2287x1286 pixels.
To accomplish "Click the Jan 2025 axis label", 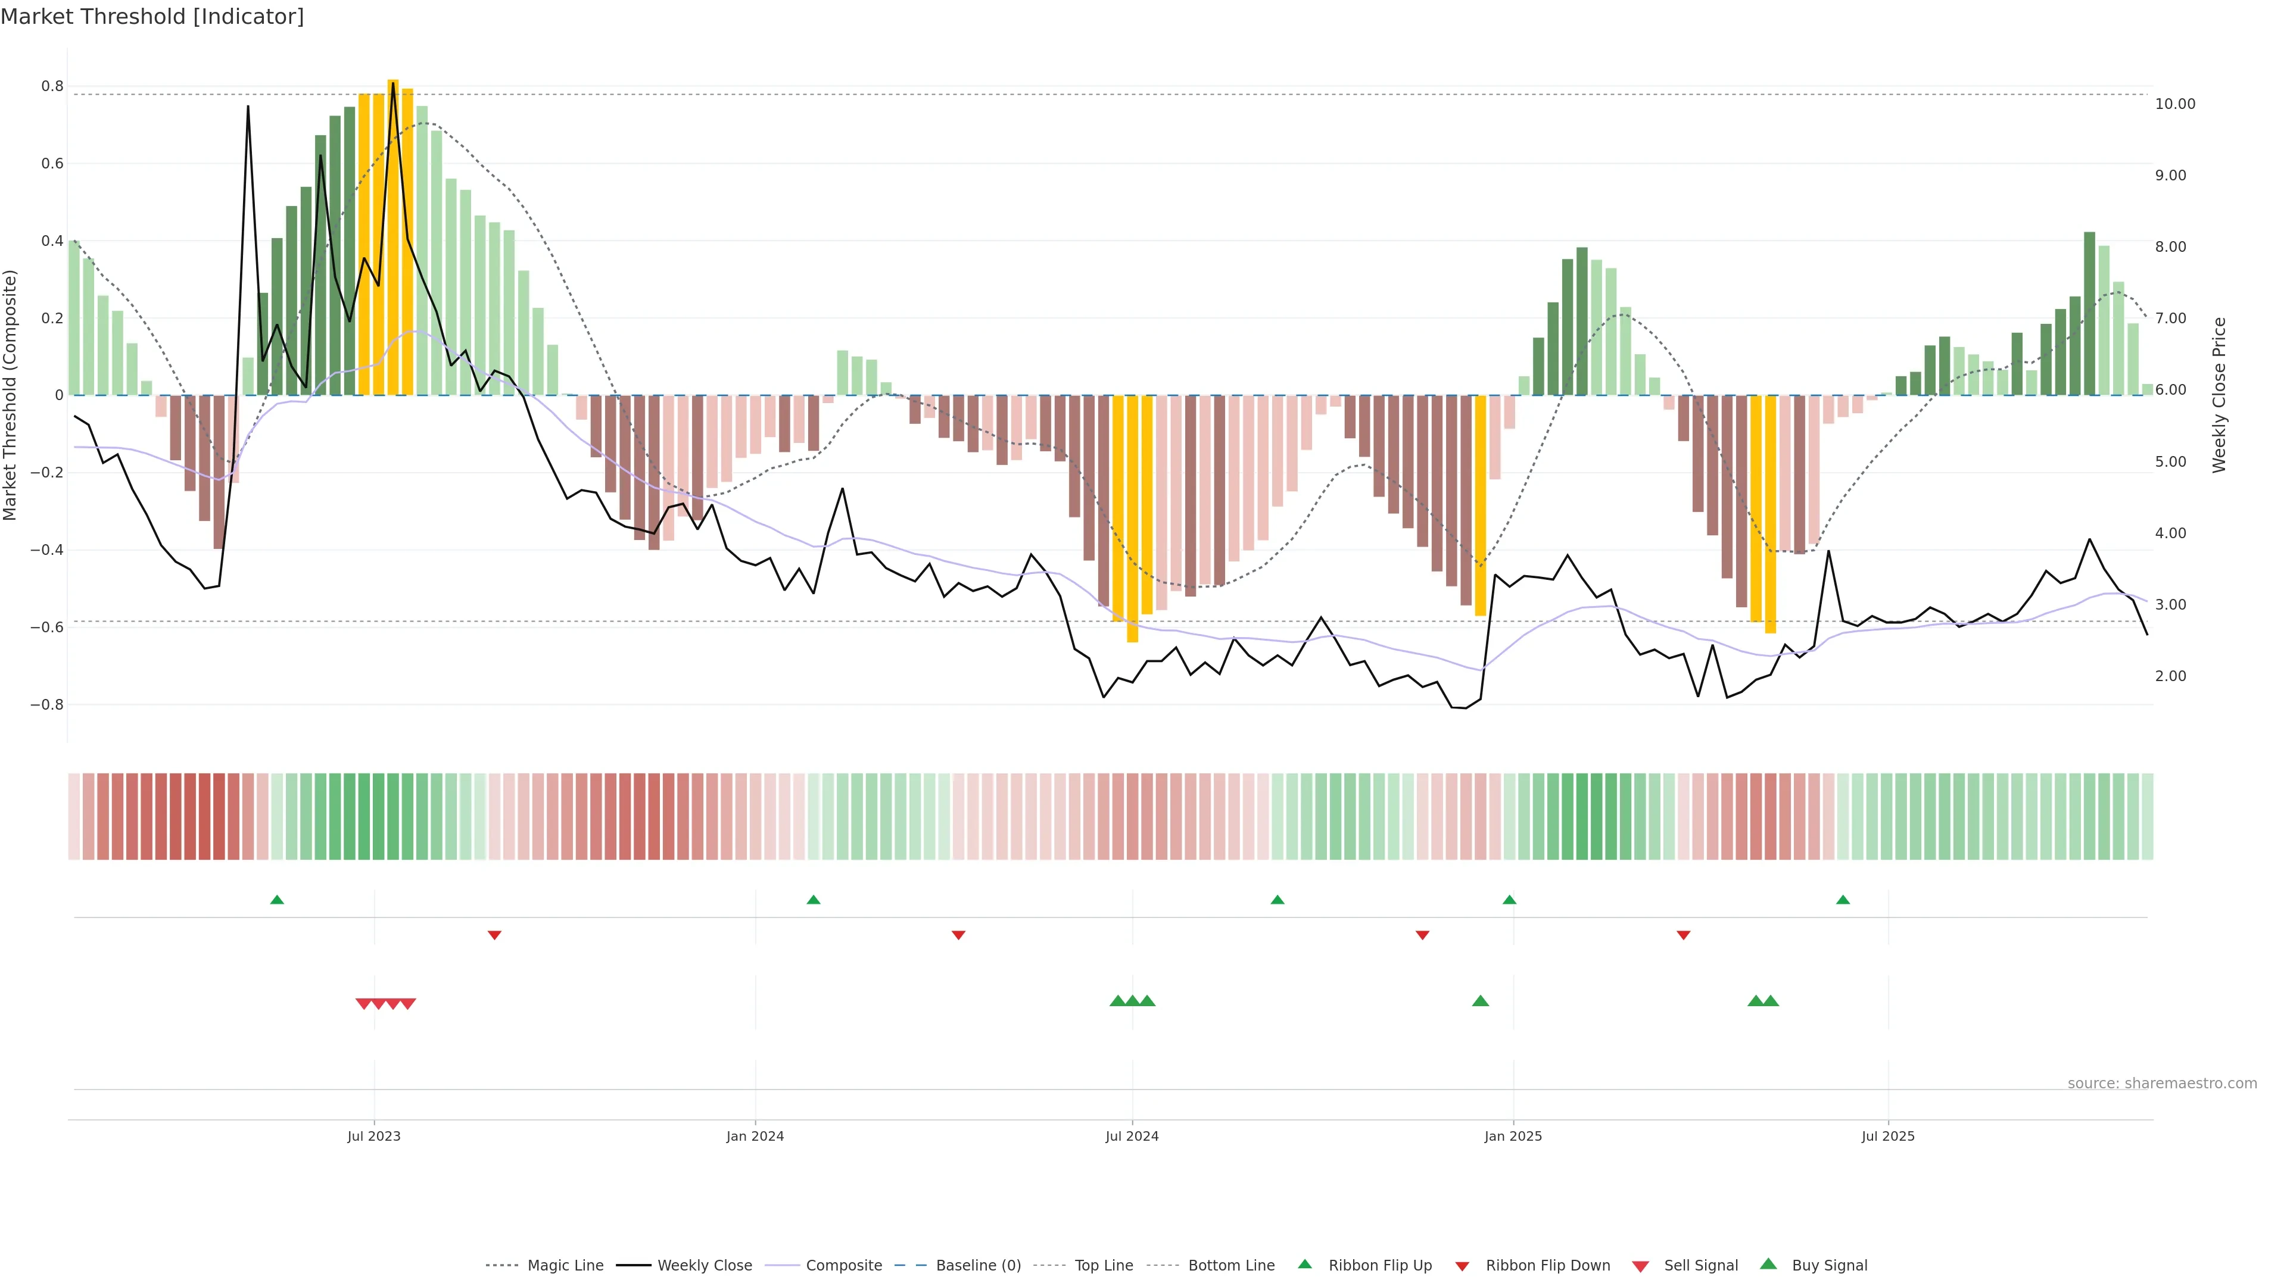I will [x=1513, y=1136].
